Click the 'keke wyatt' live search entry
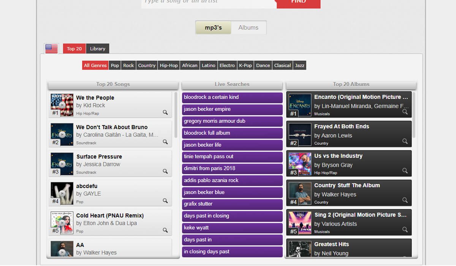 (232, 228)
